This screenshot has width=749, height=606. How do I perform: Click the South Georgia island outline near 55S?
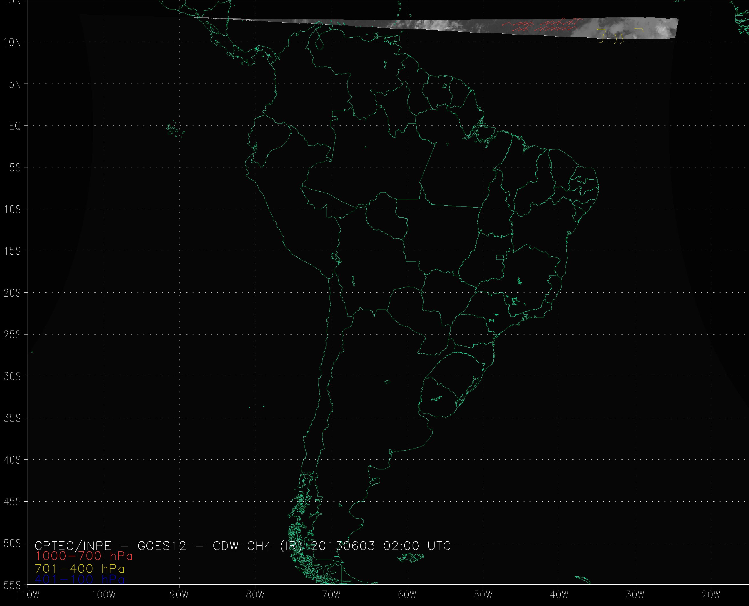(x=582, y=580)
